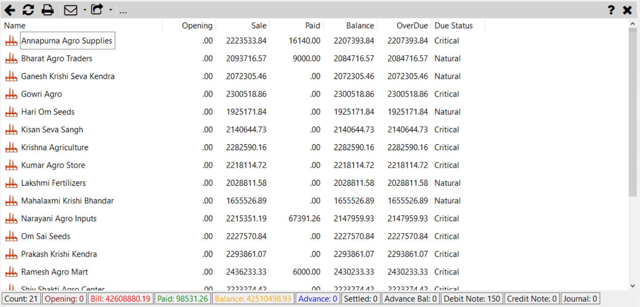Open the email options dropdown arrow
640x307 pixels.
85,10
